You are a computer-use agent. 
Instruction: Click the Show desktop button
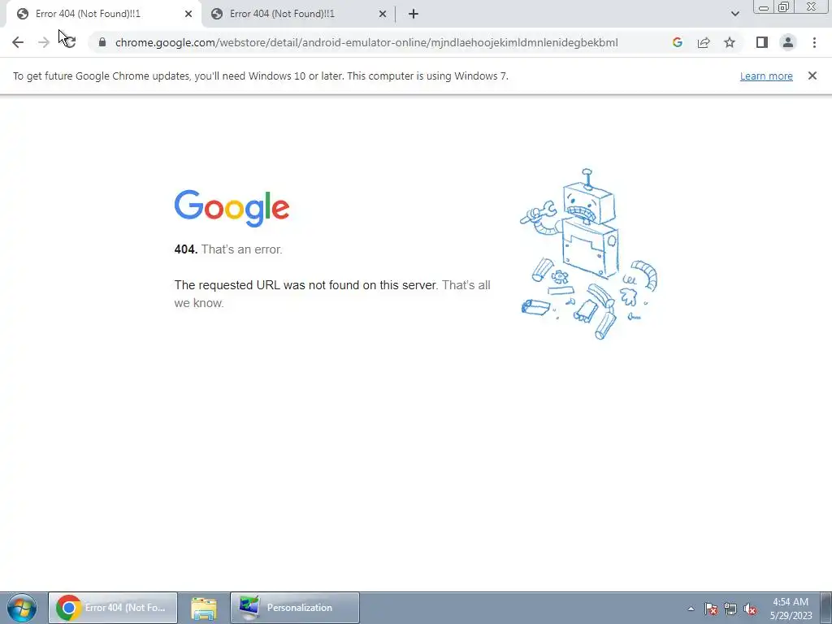[825, 608]
